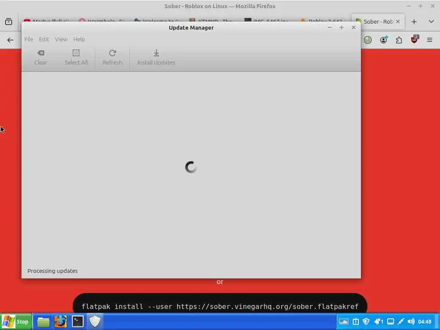Viewport: 440px width, 330px height.
Task: Click the cloud tray icon
Action: (344, 321)
